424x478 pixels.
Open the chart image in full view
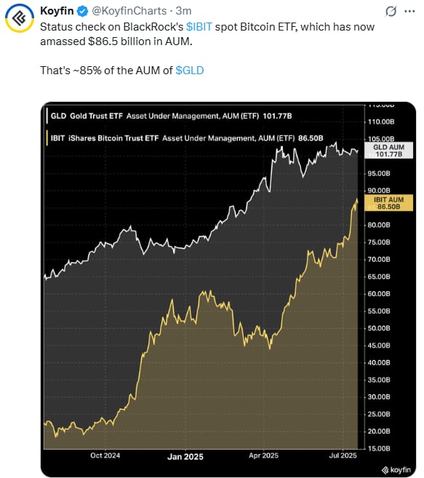tap(228, 290)
